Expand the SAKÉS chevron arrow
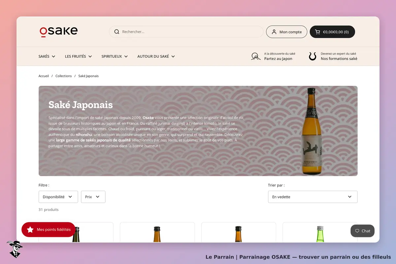Image resolution: width=396 pixels, height=264 pixels. coord(53,56)
